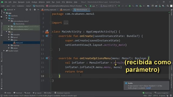
Task: Run the app with green play button
Action: click(x=119, y=6)
